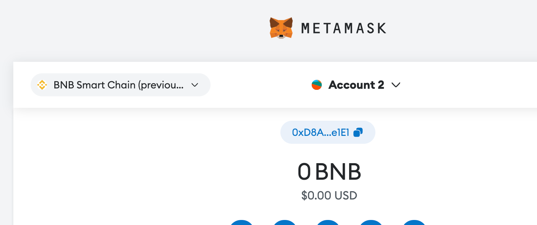
Task: Open the BNB Smart Chain network selector pill
Action: [121, 85]
